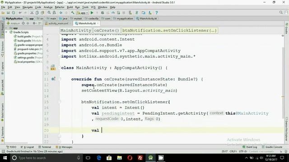The height and width of the screenshot is (162, 289).
Task: Click the onCreate() breadcrumb in editor
Action: click(107, 30)
